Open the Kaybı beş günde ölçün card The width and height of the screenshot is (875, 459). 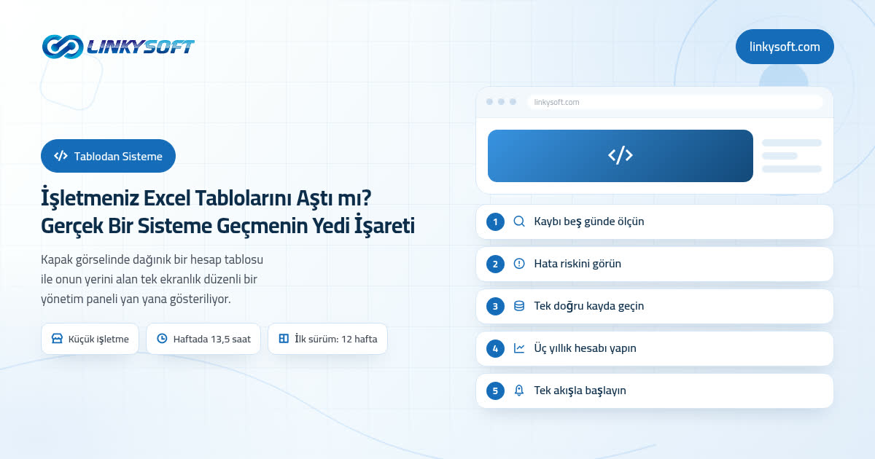click(x=654, y=221)
